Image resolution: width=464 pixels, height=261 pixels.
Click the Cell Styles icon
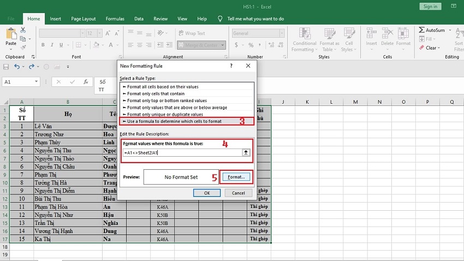point(349,38)
